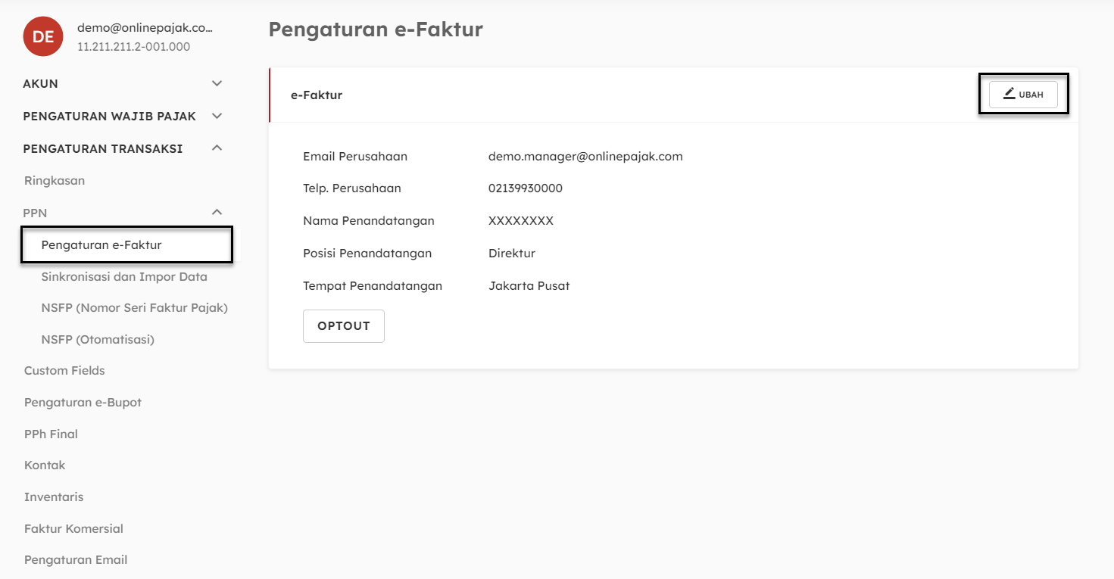This screenshot has width=1114, height=579.
Task: Expand the PENGATURAN WAJIB PAJAK chevron
Action: 217,116
